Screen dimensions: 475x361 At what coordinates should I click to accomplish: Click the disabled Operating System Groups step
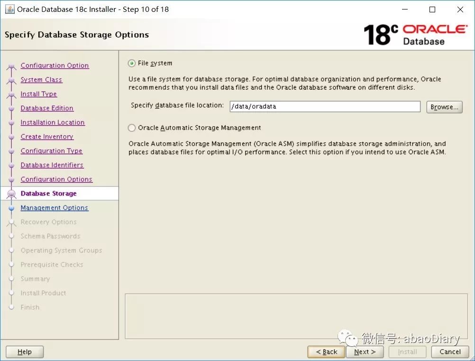click(x=61, y=250)
